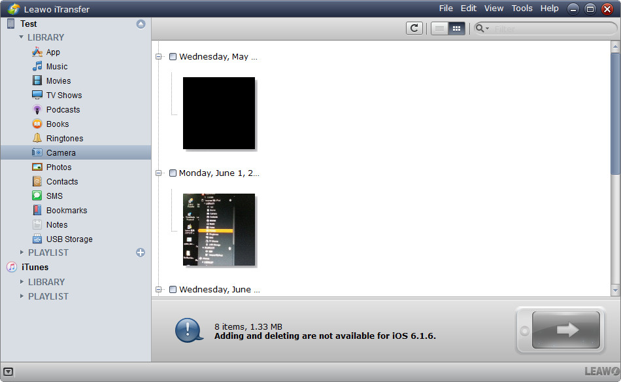Collapse the Monday, June 1 group
Viewport: 621px width, 382px height.
158,173
